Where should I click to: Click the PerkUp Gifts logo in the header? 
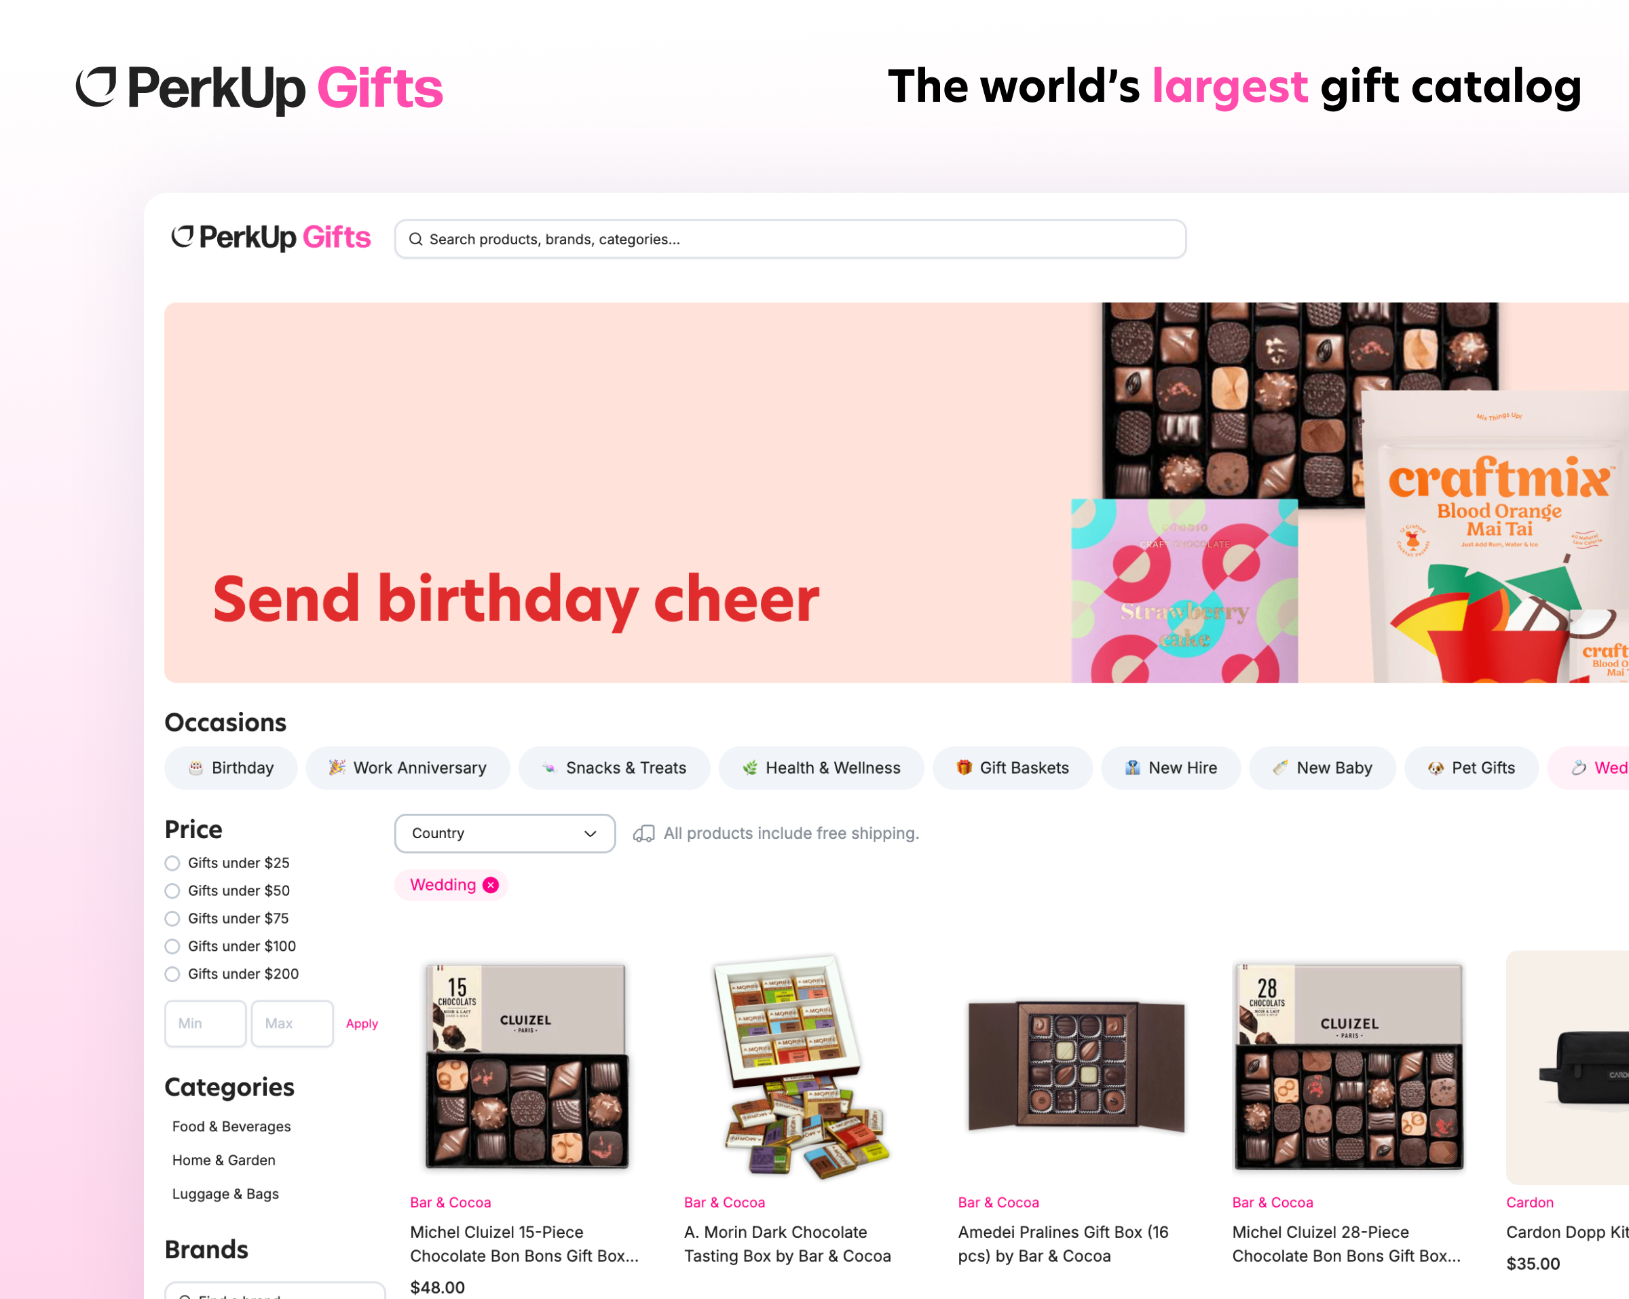click(x=271, y=238)
